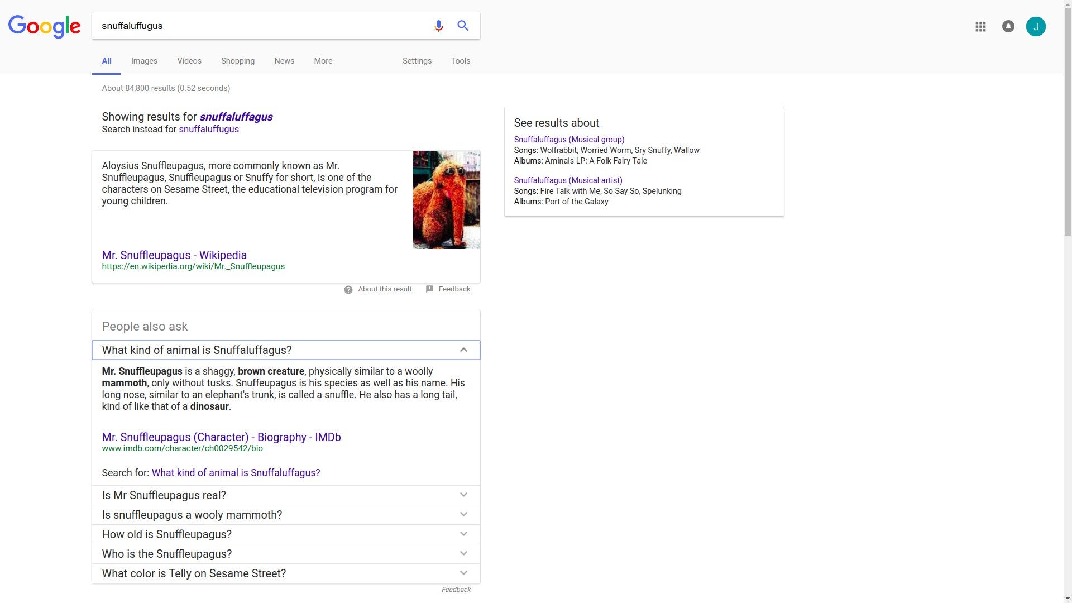Open the J account avatar

[1036, 26]
